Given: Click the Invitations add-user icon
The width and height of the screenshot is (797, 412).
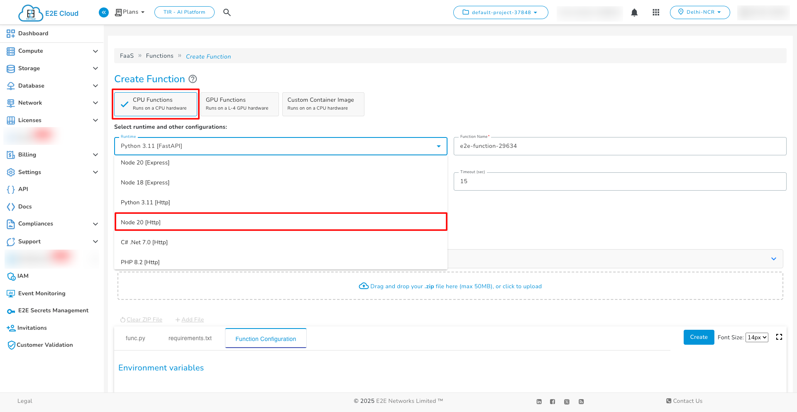Looking at the screenshot, I should 11,328.
